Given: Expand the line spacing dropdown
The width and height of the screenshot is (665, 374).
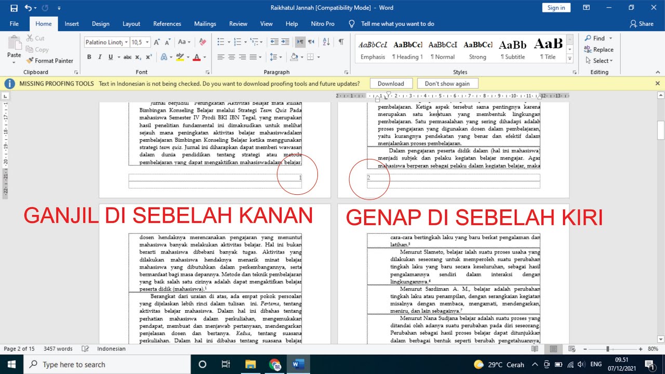Looking at the screenshot, I should point(281,57).
